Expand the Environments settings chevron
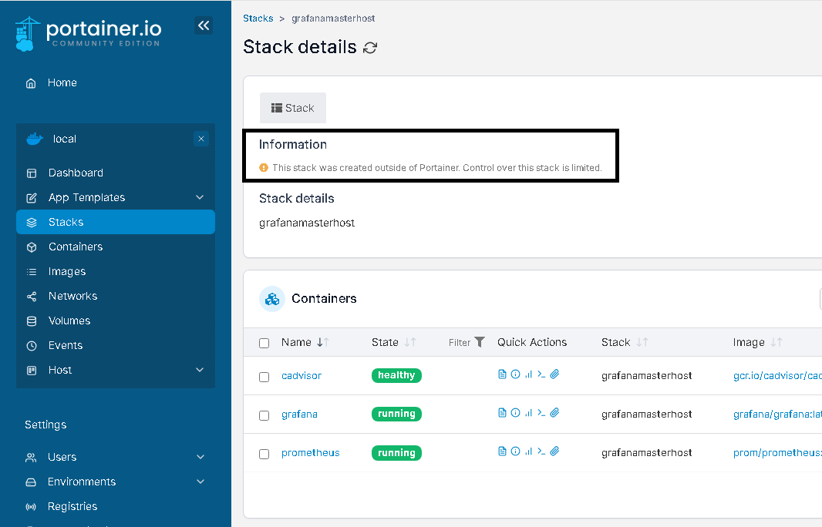This screenshot has height=527, width=822. click(x=200, y=482)
